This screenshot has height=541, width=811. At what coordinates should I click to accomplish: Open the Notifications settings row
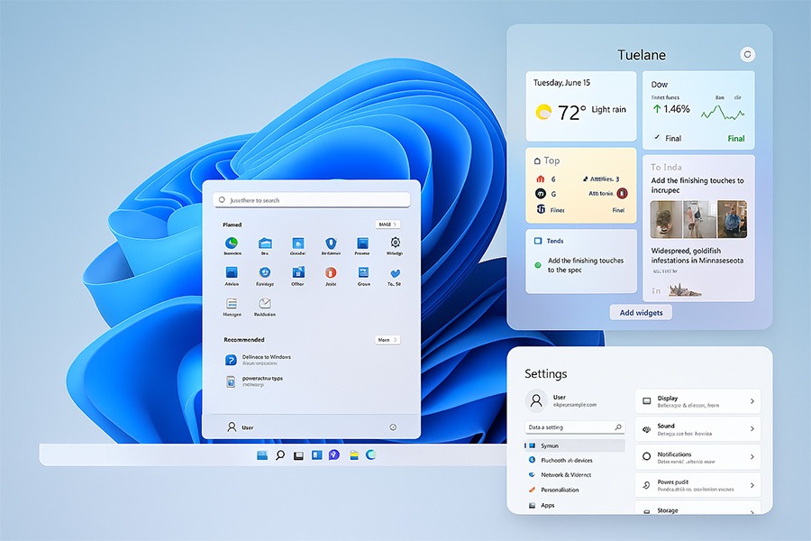[x=697, y=457]
